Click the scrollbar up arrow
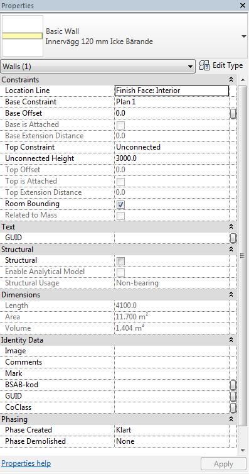This screenshot has height=474, width=249. pyautogui.click(x=243, y=80)
